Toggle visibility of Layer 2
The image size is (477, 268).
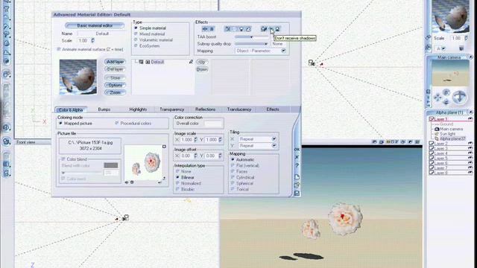click(x=470, y=144)
